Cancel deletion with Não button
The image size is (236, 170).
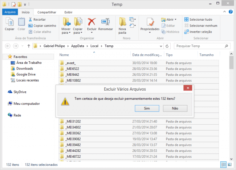(x=175, y=108)
